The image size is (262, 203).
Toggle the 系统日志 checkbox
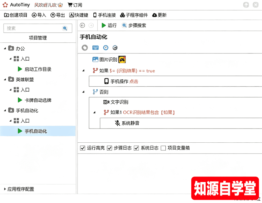136,148
